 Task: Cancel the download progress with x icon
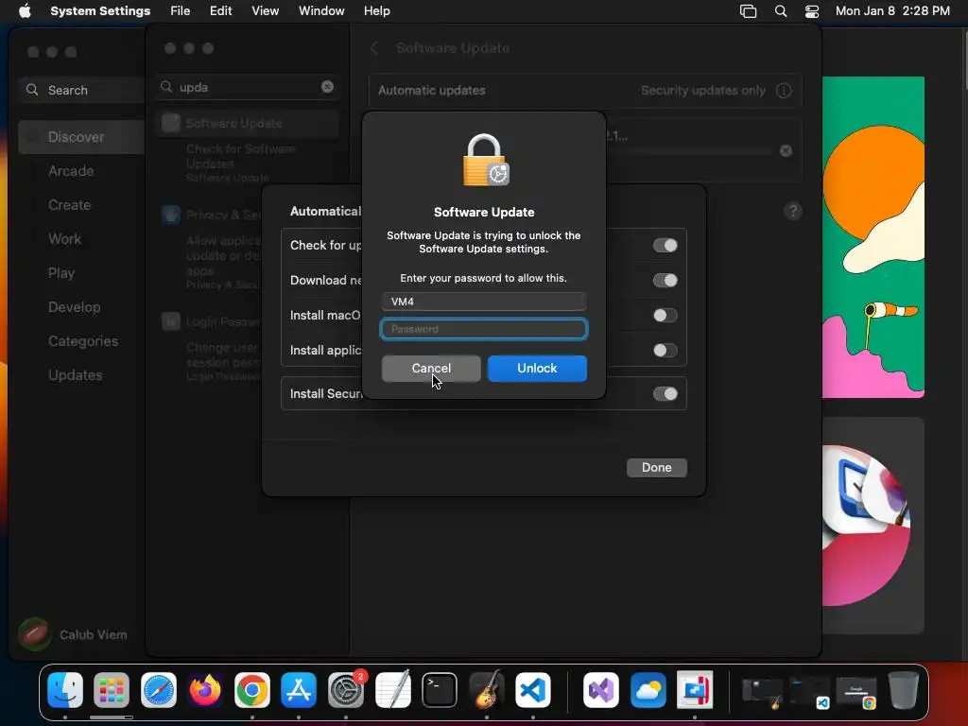[x=786, y=150]
